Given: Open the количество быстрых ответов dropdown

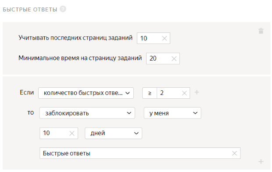Looking at the screenshot, I should coord(86,93).
